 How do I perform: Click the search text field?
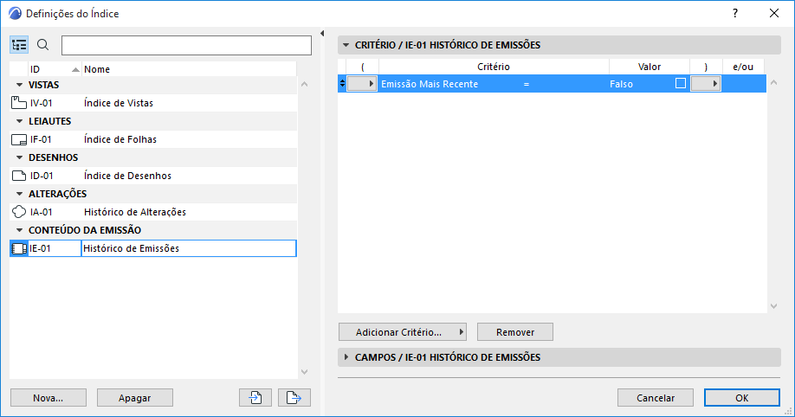186,45
